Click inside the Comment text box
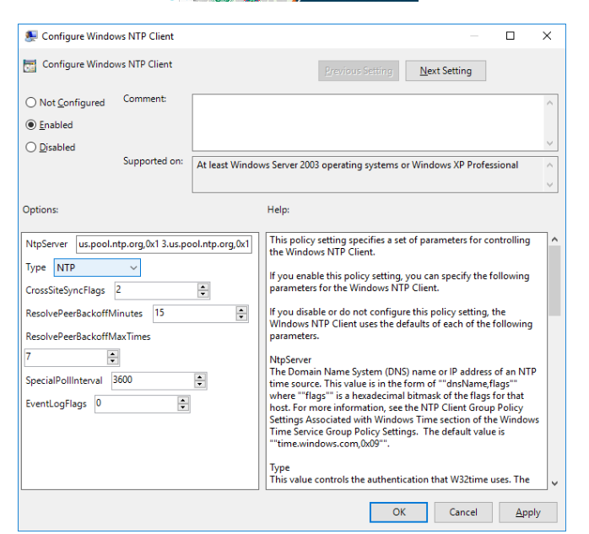The image size is (589, 534). (368, 122)
